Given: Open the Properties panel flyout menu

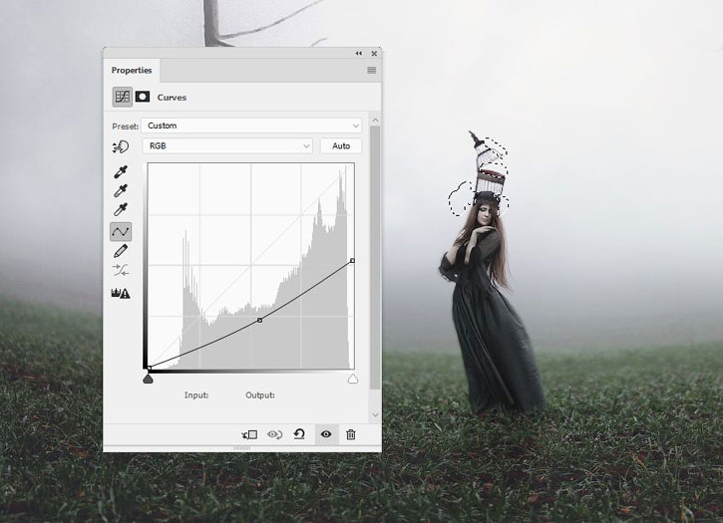Looking at the screenshot, I should click(x=371, y=70).
